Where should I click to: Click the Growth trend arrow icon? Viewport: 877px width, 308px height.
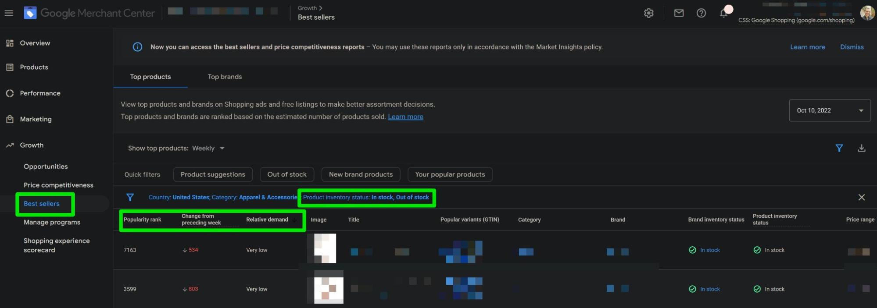click(x=10, y=145)
